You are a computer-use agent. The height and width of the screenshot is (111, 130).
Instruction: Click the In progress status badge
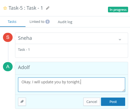[x=118, y=9]
